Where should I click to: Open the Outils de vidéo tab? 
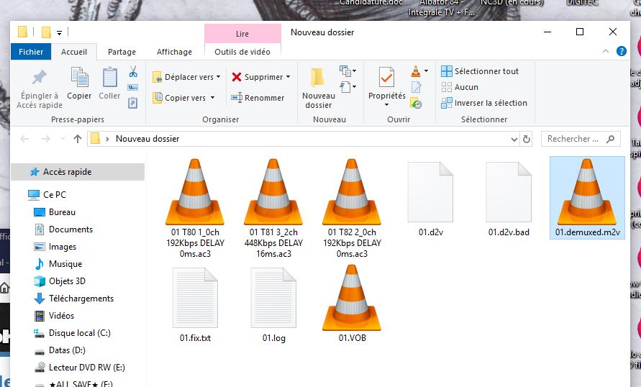(x=242, y=52)
